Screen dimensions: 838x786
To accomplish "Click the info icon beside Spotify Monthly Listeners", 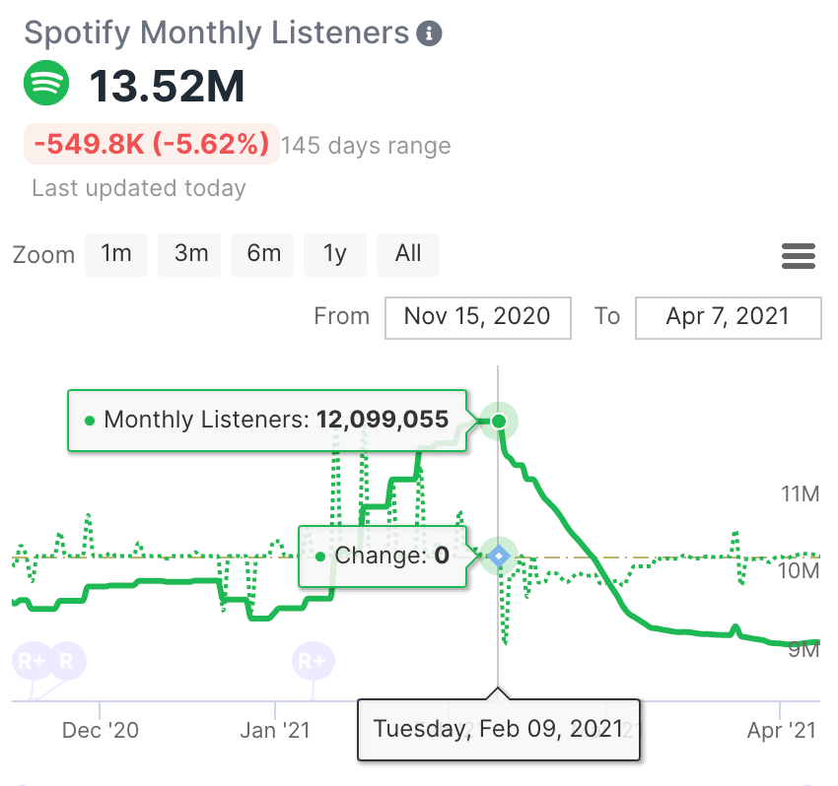I will tap(429, 33).
